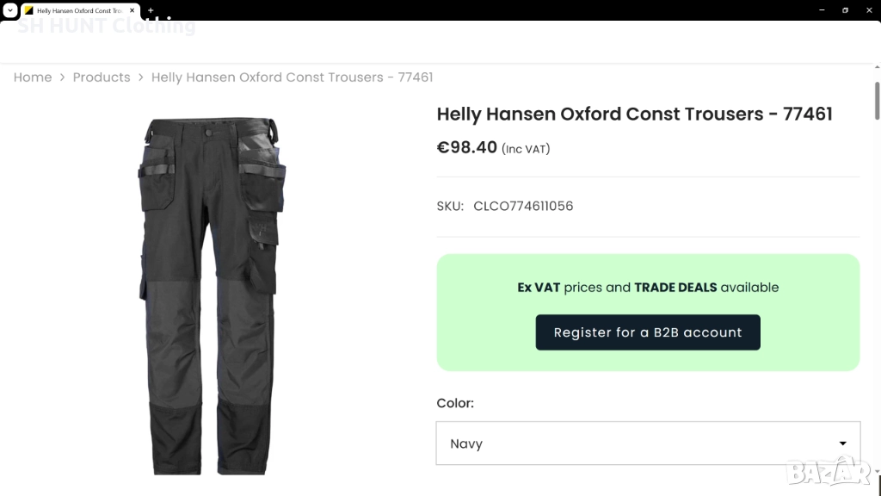Enlarge the trousers product image
Viewport: 881px width, 496px height.
point(212,295)
